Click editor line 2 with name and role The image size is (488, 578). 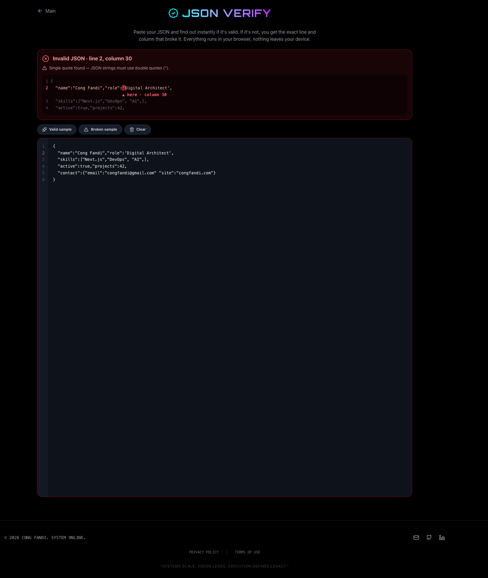115,153
